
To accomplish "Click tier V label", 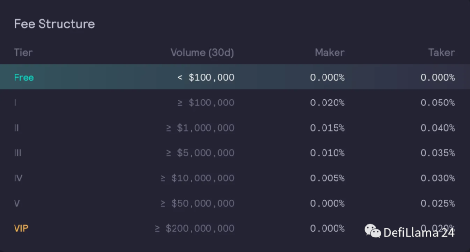I will tap(17, 203).
